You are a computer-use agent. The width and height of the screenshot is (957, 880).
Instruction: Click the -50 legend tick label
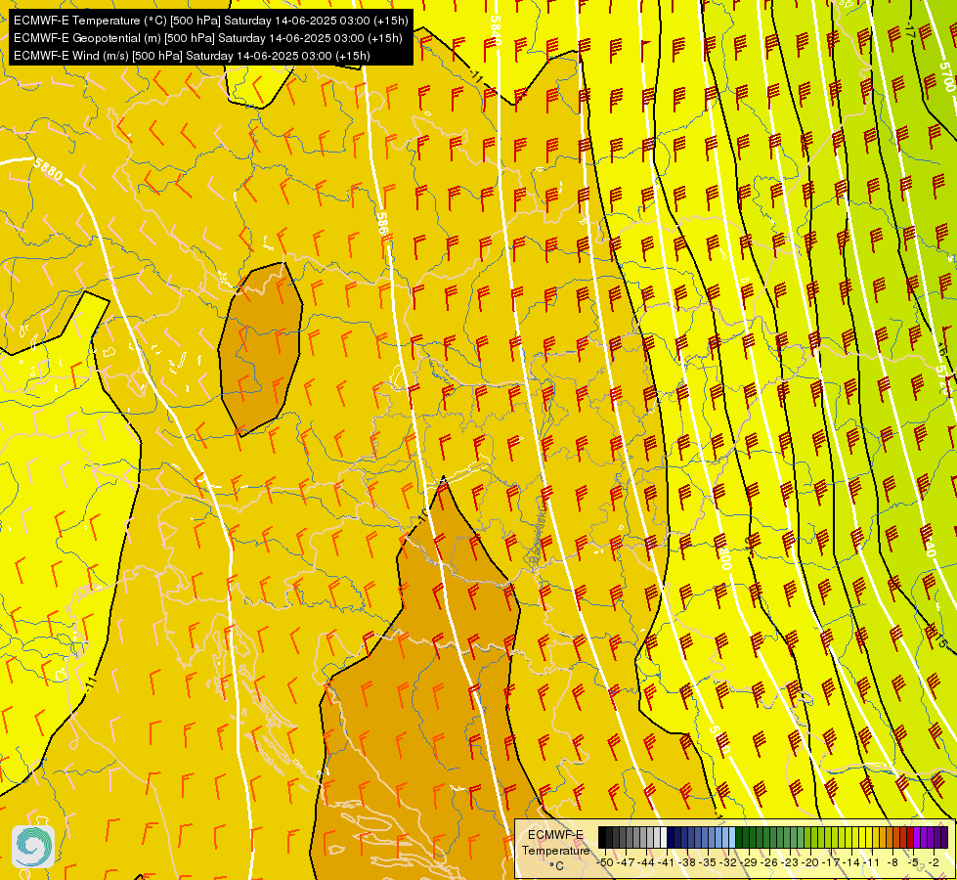click(x=605, y=862)
